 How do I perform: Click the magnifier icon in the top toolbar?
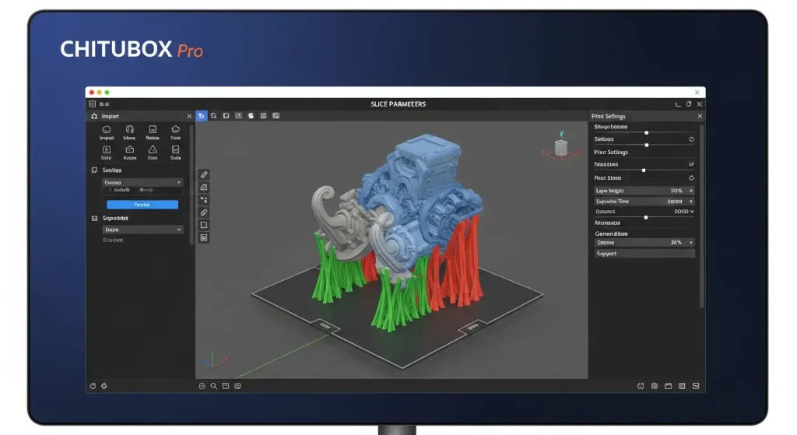coord(214,116)
